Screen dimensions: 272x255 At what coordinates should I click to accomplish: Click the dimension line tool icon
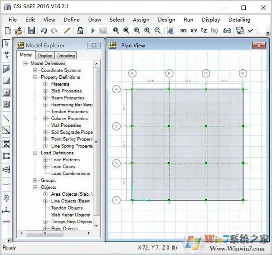pyautogui.click(x=6, y=210)
